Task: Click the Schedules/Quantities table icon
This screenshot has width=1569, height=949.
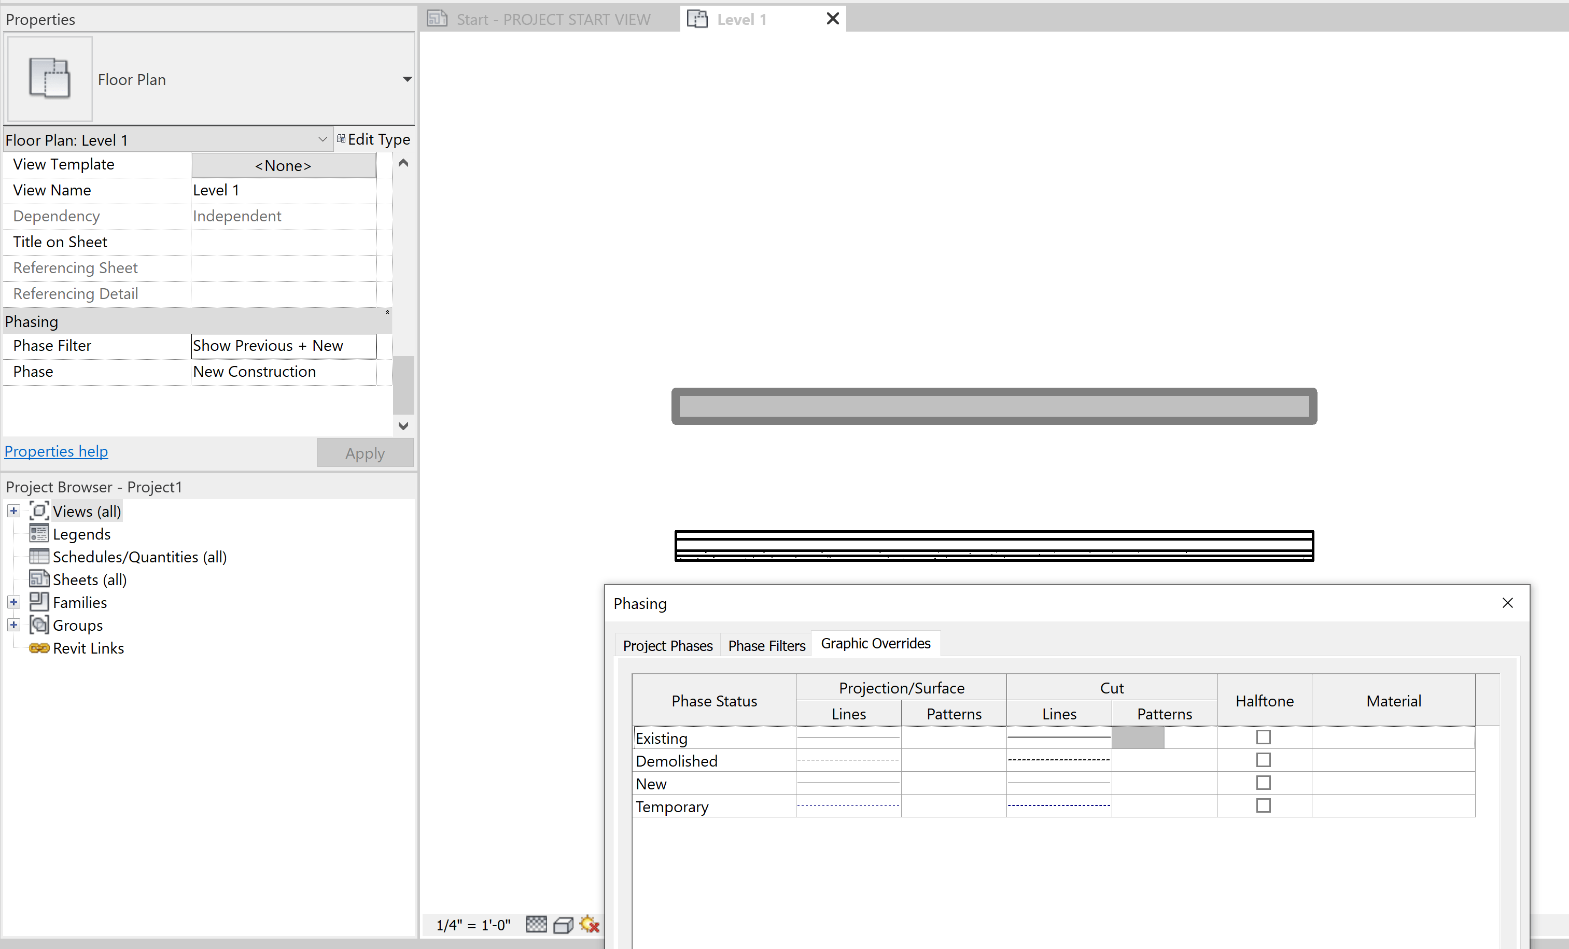Action: tap(39, 556)
